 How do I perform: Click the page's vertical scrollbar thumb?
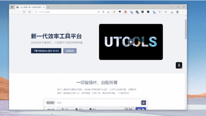click(x=186, y=29)
